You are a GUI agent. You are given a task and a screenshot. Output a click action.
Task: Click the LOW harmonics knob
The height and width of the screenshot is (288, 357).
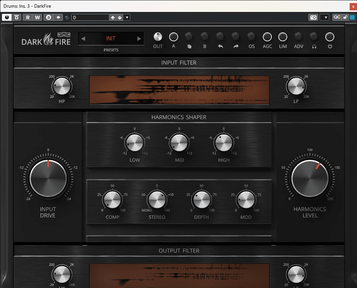pyautogui.click(x=135, y=143)
